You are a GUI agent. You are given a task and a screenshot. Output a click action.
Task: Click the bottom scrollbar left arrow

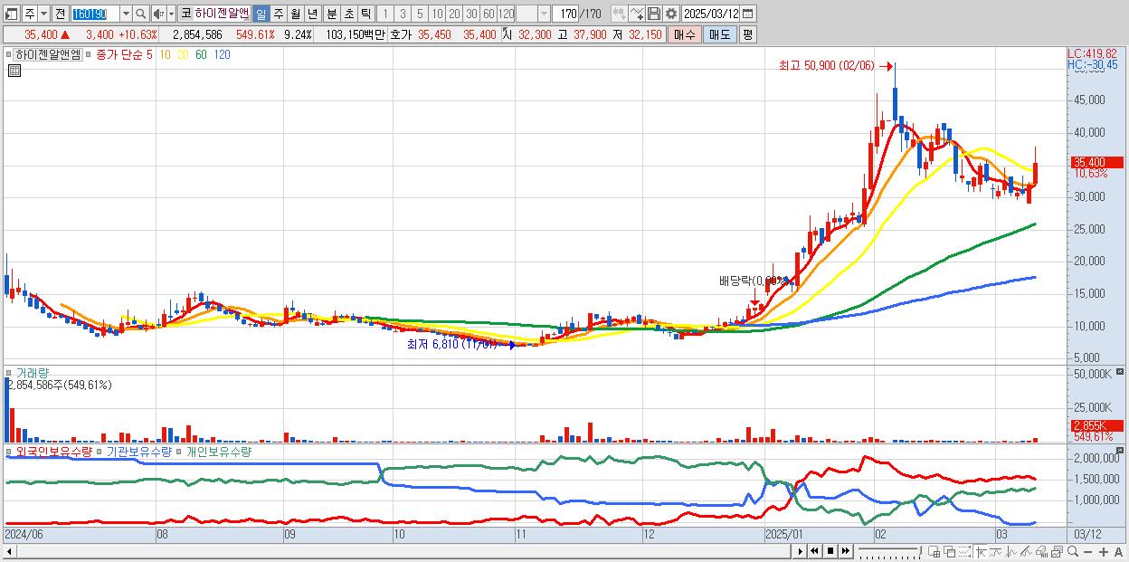tap(9, 551)
